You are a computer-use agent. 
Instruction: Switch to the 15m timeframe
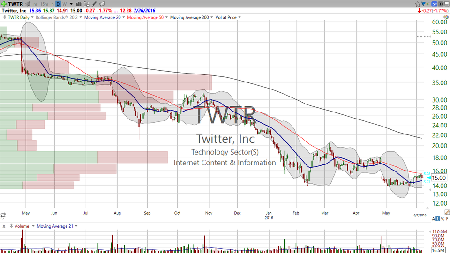[44, 4]
